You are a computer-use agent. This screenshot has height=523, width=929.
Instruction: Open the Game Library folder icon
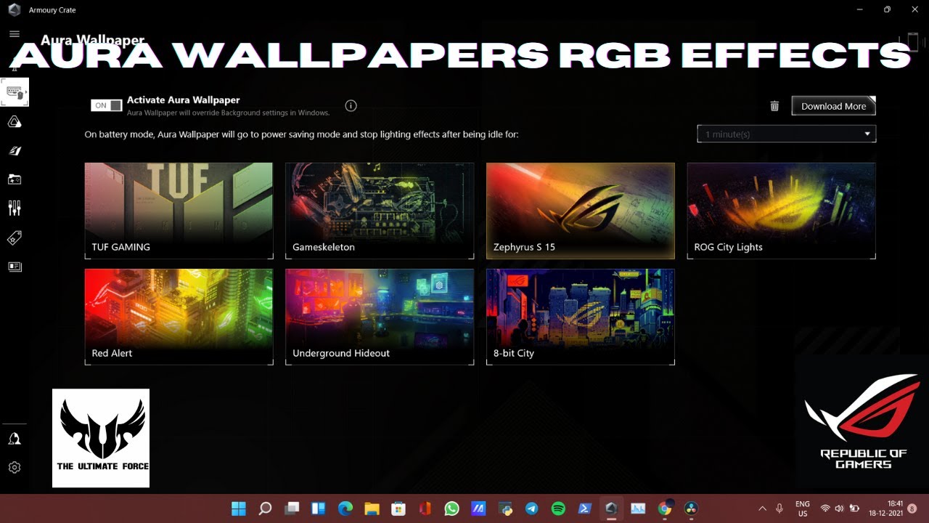tap(15, 179)
